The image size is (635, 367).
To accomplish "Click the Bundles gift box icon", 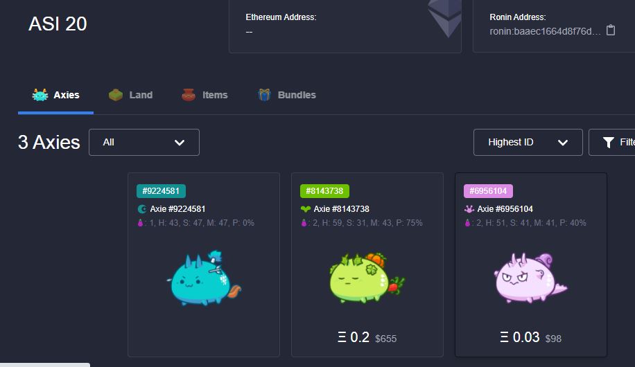I will (264, 95).
